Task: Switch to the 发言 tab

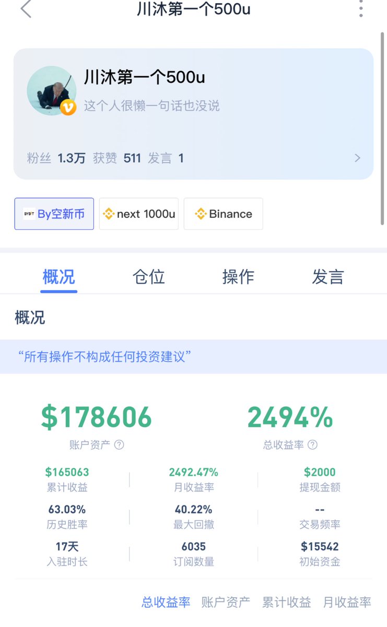Action: [x=328, y=277]
